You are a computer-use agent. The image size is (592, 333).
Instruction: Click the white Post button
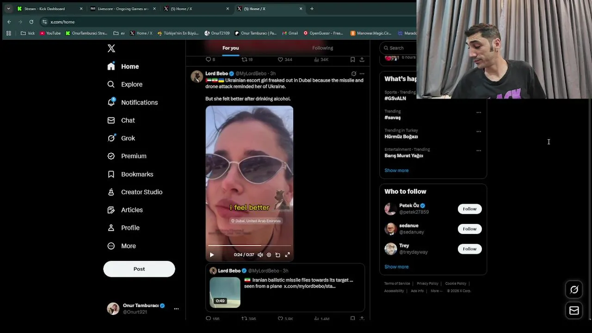coord(139,269)
